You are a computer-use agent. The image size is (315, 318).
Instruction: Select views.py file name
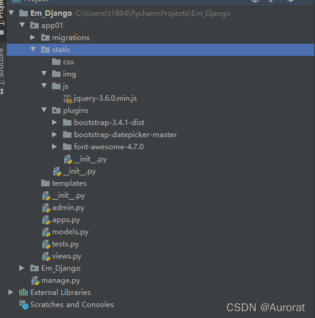pos(67,257)
